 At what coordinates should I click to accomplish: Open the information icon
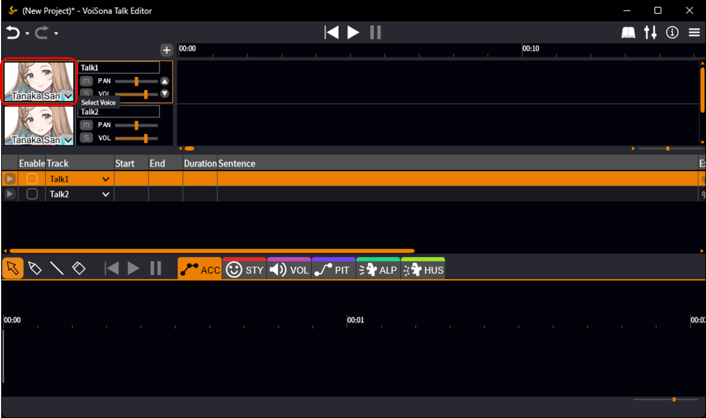point(672,33)
